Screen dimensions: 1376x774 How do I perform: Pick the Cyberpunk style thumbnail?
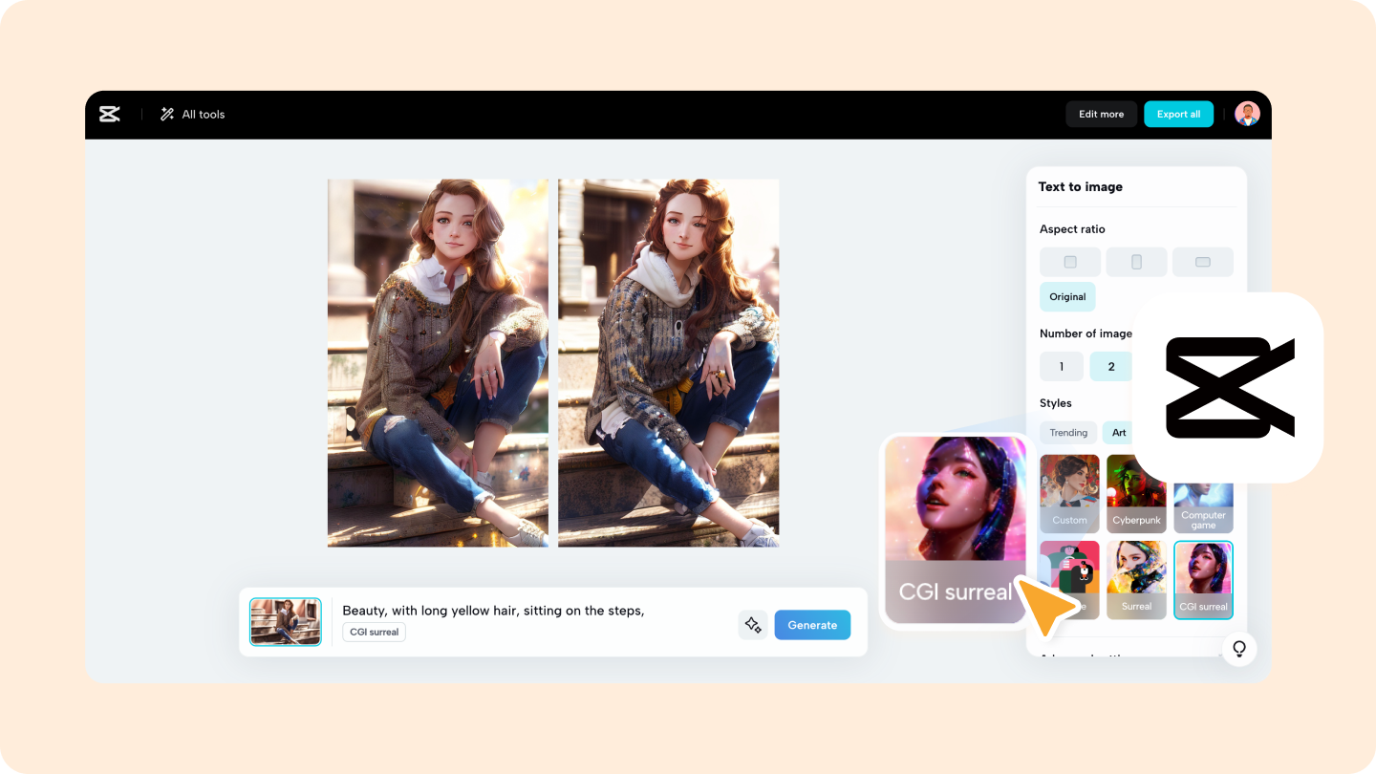coord(1136,493)
